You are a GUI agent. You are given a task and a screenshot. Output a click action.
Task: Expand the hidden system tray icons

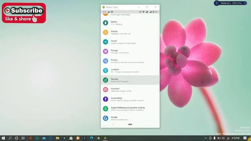coord(206,138)
